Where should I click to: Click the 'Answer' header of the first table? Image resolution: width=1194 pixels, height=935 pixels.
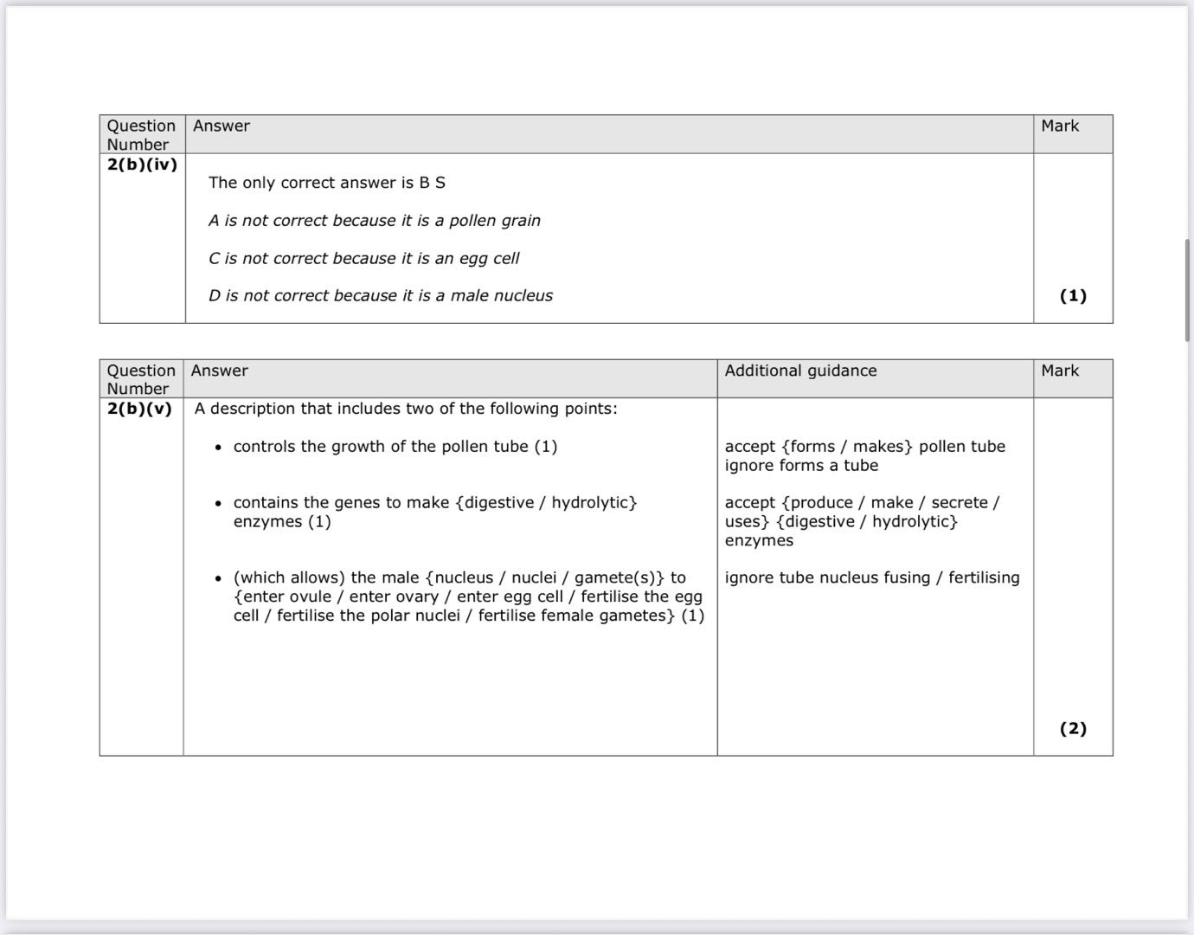click(221, 126)
